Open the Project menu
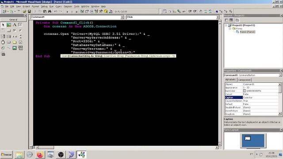This screenshot has height=159, width=283. 26,7
